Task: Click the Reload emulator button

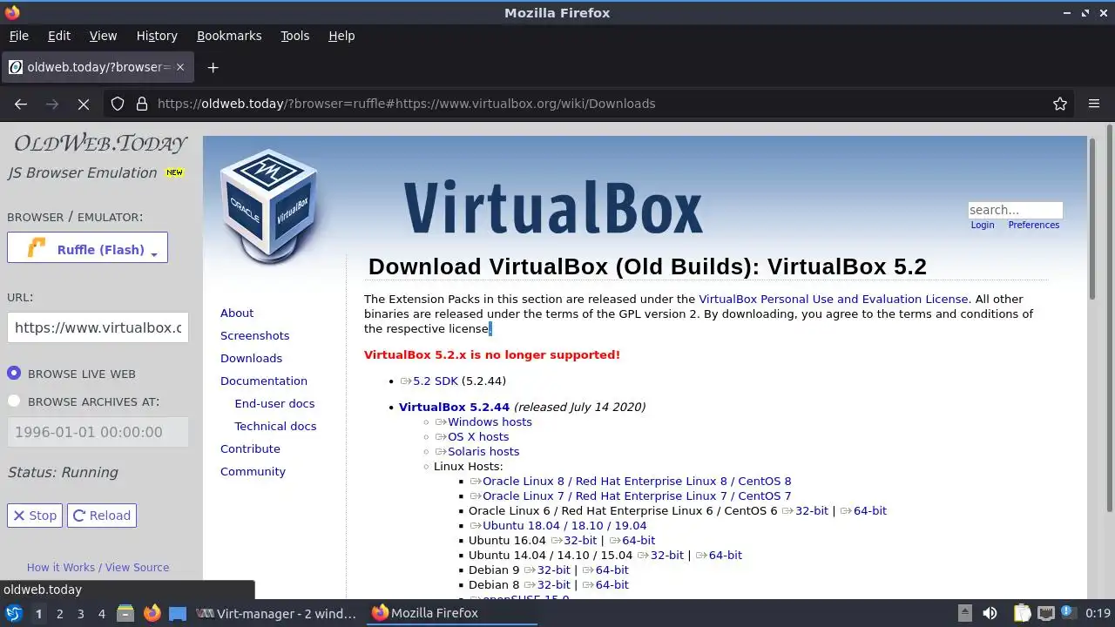Action: (x=102, y=516)
